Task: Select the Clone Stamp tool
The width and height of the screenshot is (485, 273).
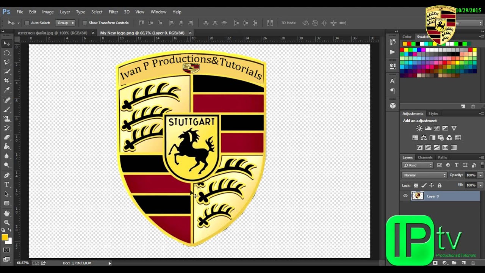Action: coord(7,119)
